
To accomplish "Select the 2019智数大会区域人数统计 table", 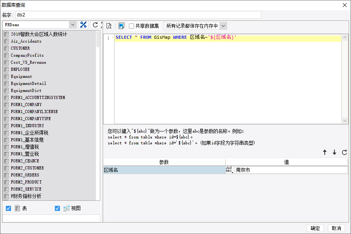I will 39,34.
